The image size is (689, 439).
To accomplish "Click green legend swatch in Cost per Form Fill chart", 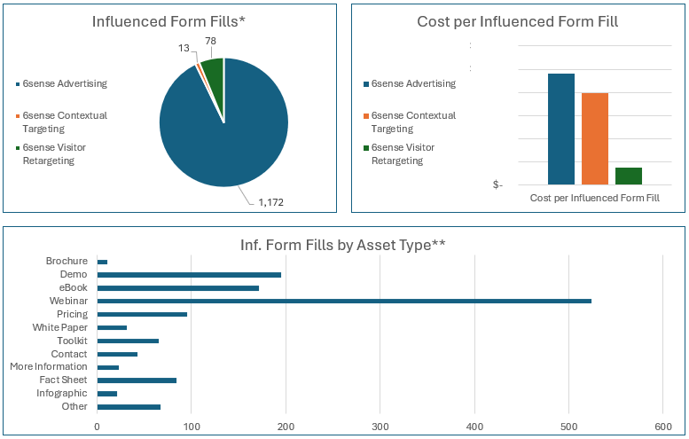I will click(366, 148).
